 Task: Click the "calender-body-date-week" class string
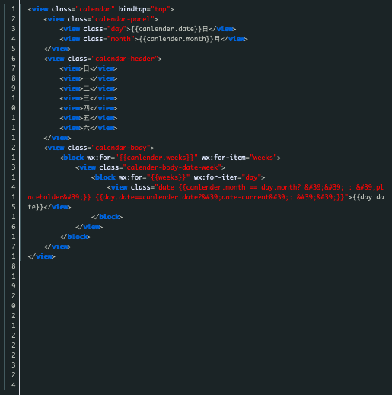click(172, 167)
